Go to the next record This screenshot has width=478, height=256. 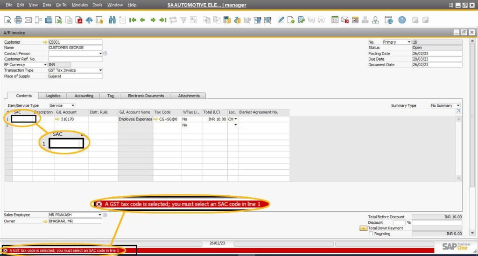click(153, 20)
